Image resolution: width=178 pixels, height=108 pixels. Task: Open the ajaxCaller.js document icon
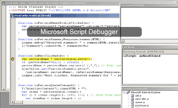[132, 99]
